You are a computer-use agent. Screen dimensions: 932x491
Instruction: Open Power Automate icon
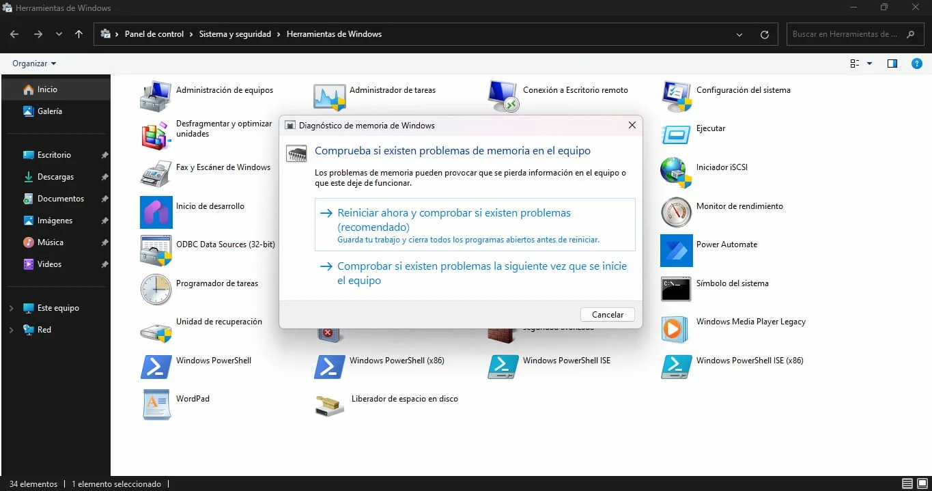click(677, 251)
